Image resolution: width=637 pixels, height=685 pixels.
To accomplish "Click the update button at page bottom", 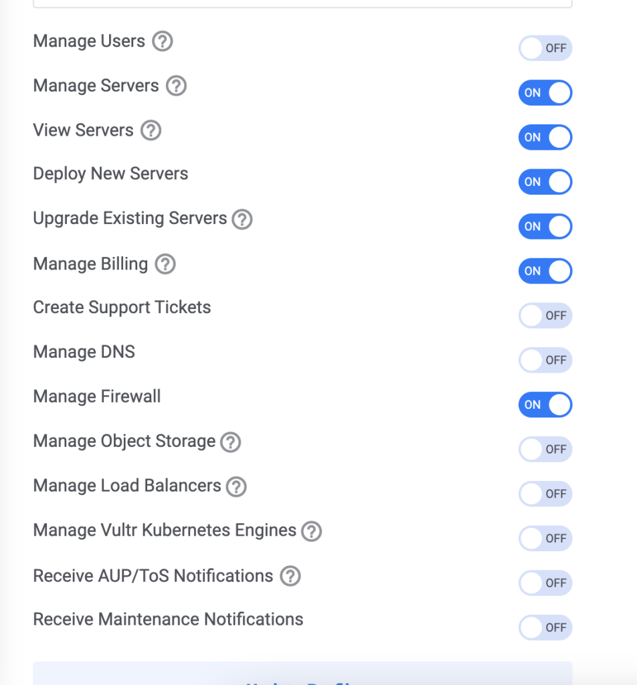I will point(302,674).
